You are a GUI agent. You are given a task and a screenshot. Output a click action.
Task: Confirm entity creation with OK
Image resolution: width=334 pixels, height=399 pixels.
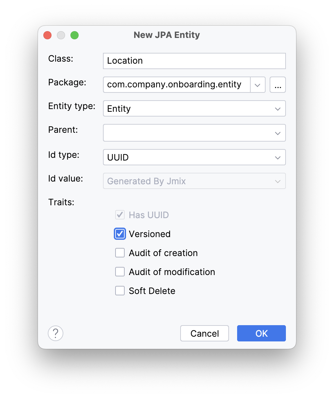(261, 333)
